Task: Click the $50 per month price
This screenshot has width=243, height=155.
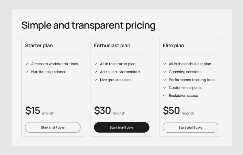Action: 178,111
